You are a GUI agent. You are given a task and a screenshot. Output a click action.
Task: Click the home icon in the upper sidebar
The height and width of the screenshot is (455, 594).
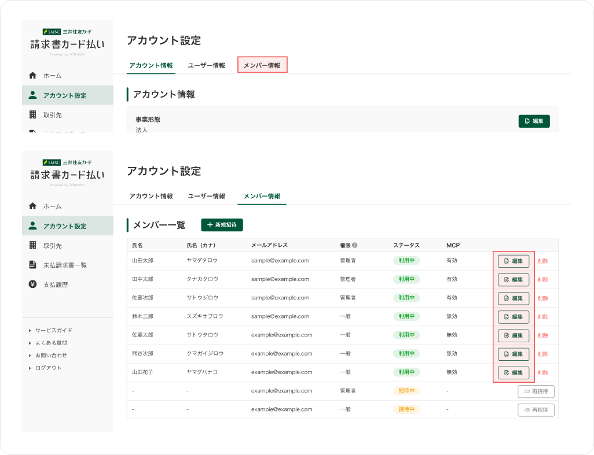pos(32,75)
